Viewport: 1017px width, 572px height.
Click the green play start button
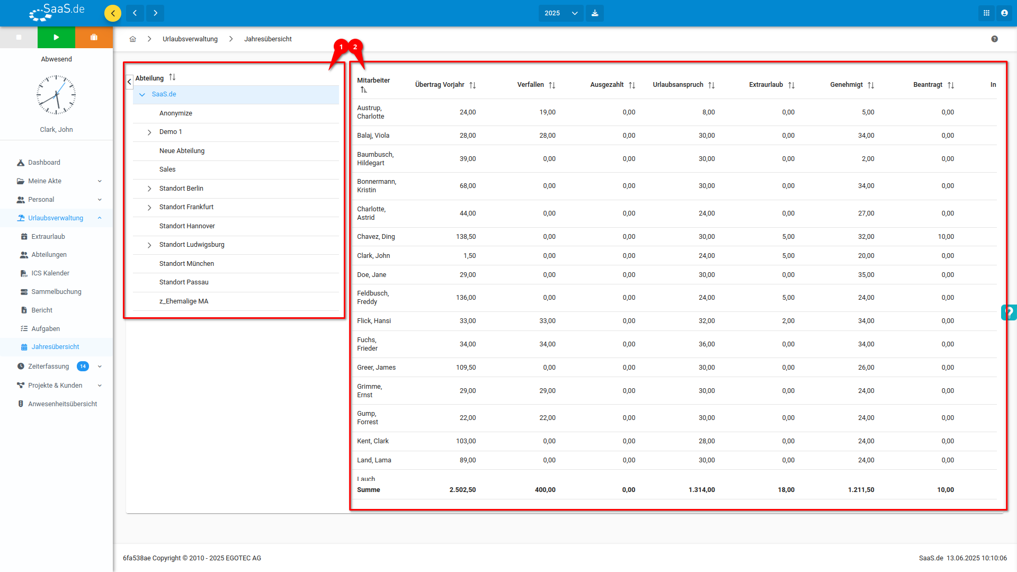coord(56,37)
